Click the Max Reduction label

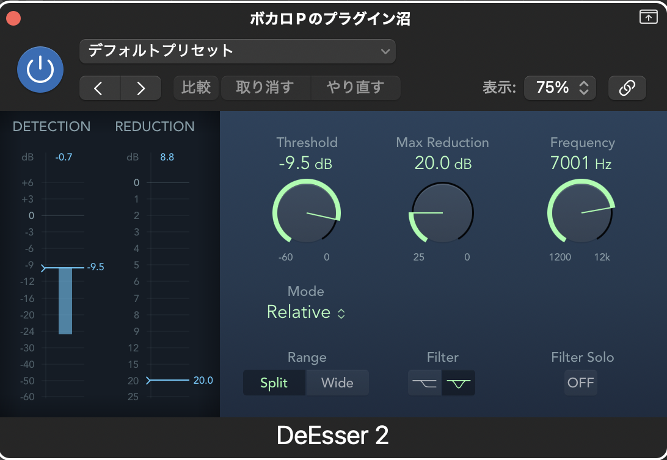(442, 142)
